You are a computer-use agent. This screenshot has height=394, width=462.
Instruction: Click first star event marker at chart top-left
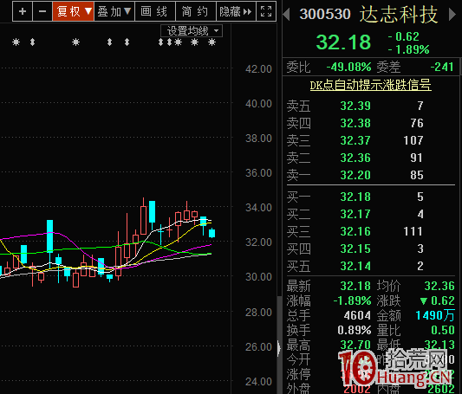[16, 42]
